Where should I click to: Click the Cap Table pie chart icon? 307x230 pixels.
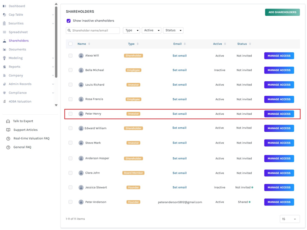5,15
